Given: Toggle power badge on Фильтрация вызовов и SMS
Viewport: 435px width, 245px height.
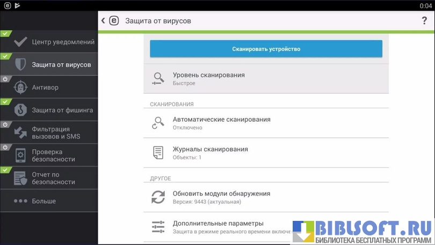Looking at the screenshot, I should pyautogui.click(x=5, y=124).
